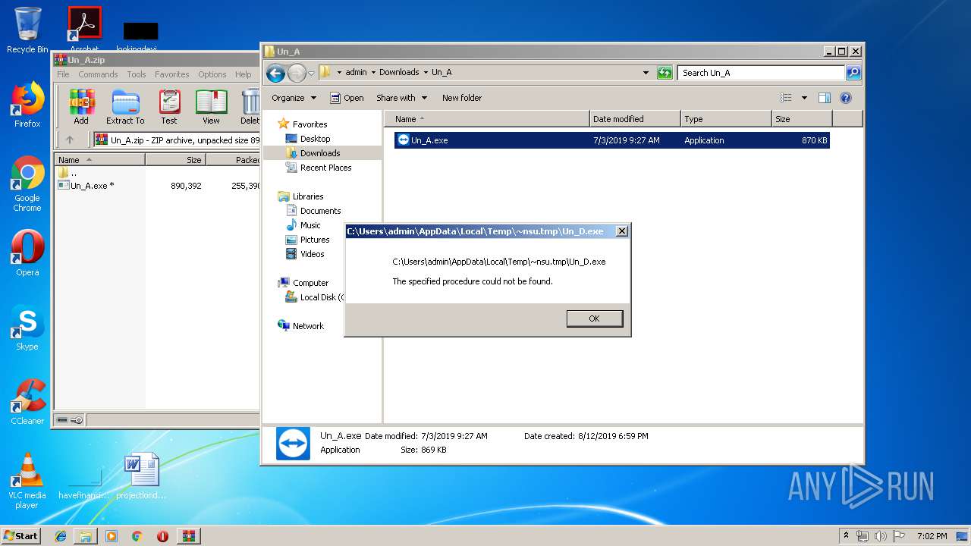Sort WinRAR list by Name column
This screenshot has height=546, width=971.
[x=99, y=159]
